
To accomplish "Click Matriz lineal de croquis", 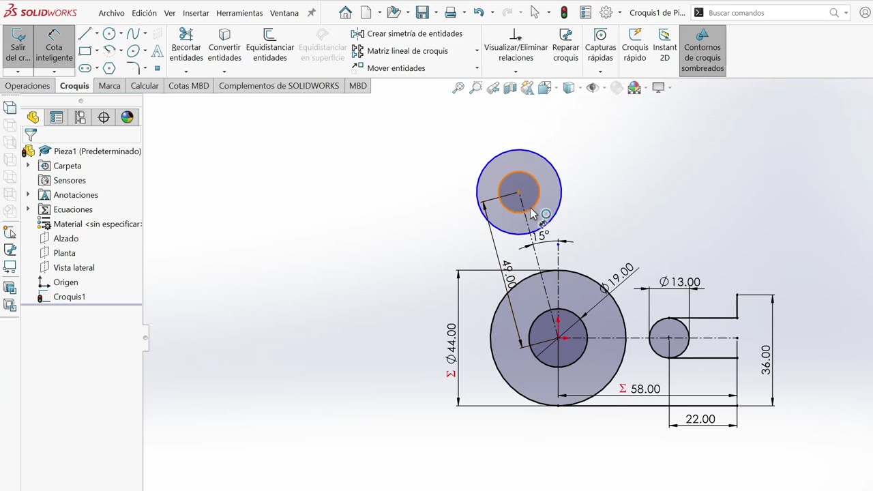I will point(400,50).
